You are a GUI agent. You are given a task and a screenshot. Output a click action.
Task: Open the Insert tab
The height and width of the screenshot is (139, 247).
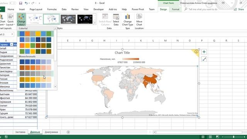point(22,9)
